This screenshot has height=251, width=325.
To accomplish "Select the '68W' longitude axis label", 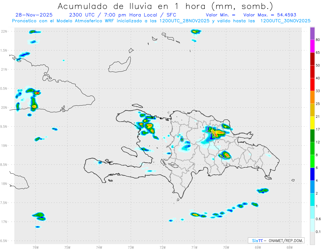I will pyautogui.click(x=290, y=247).
